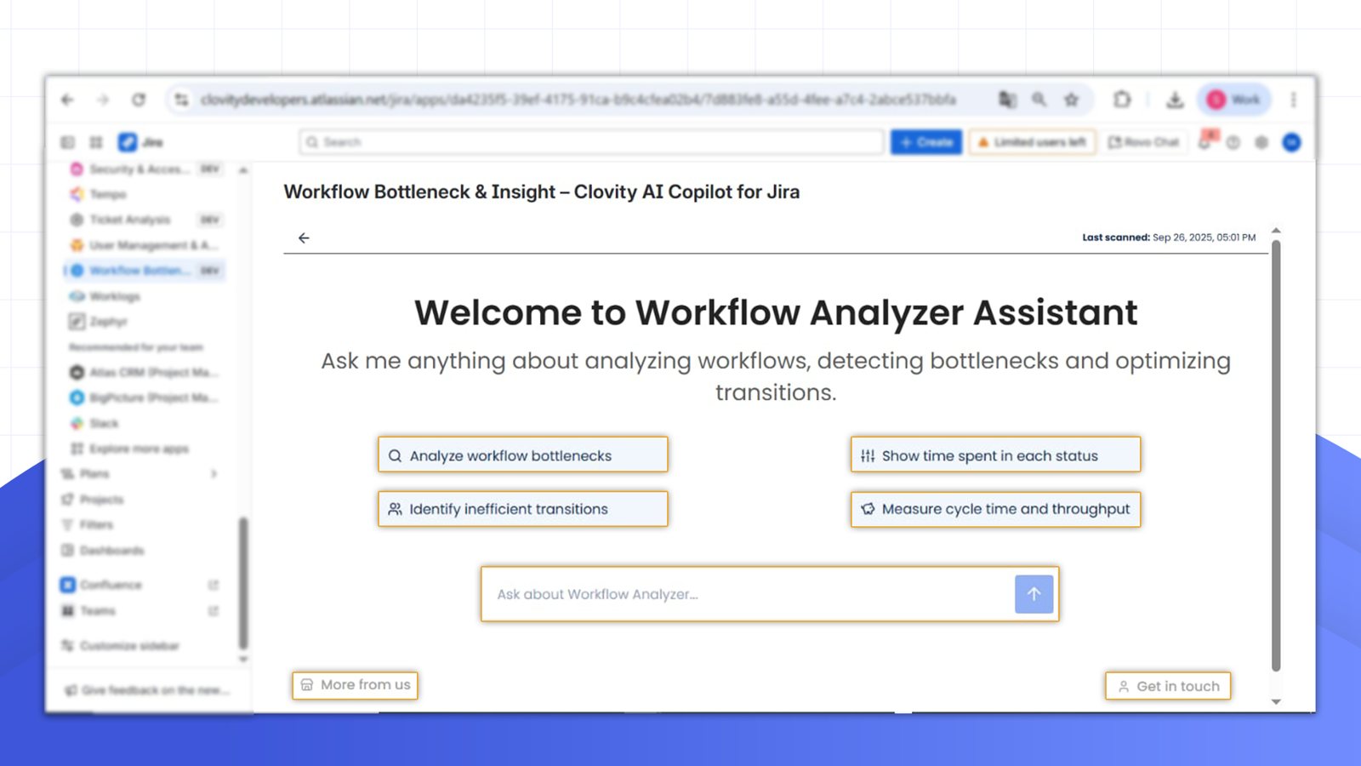Open Dashboards in the sidebar

point(142,551)
